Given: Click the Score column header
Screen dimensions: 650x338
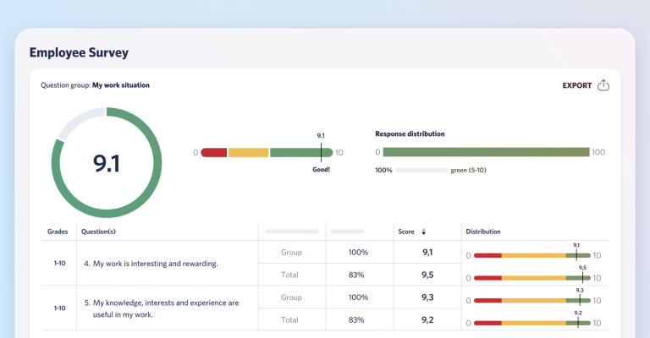Looking at the screenshot, I should point(406,232).
